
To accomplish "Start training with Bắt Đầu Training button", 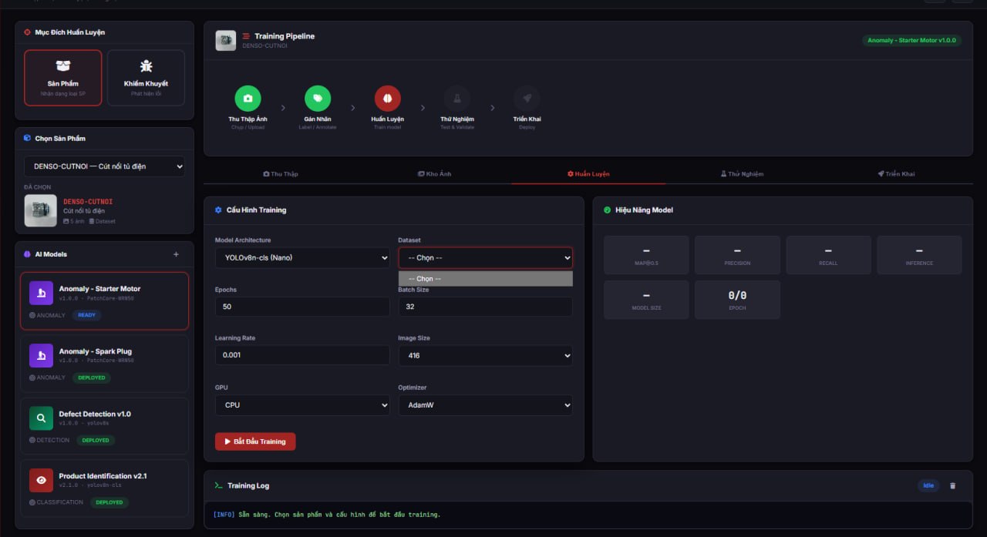I will pyautogui.click(x=255, y=441).
